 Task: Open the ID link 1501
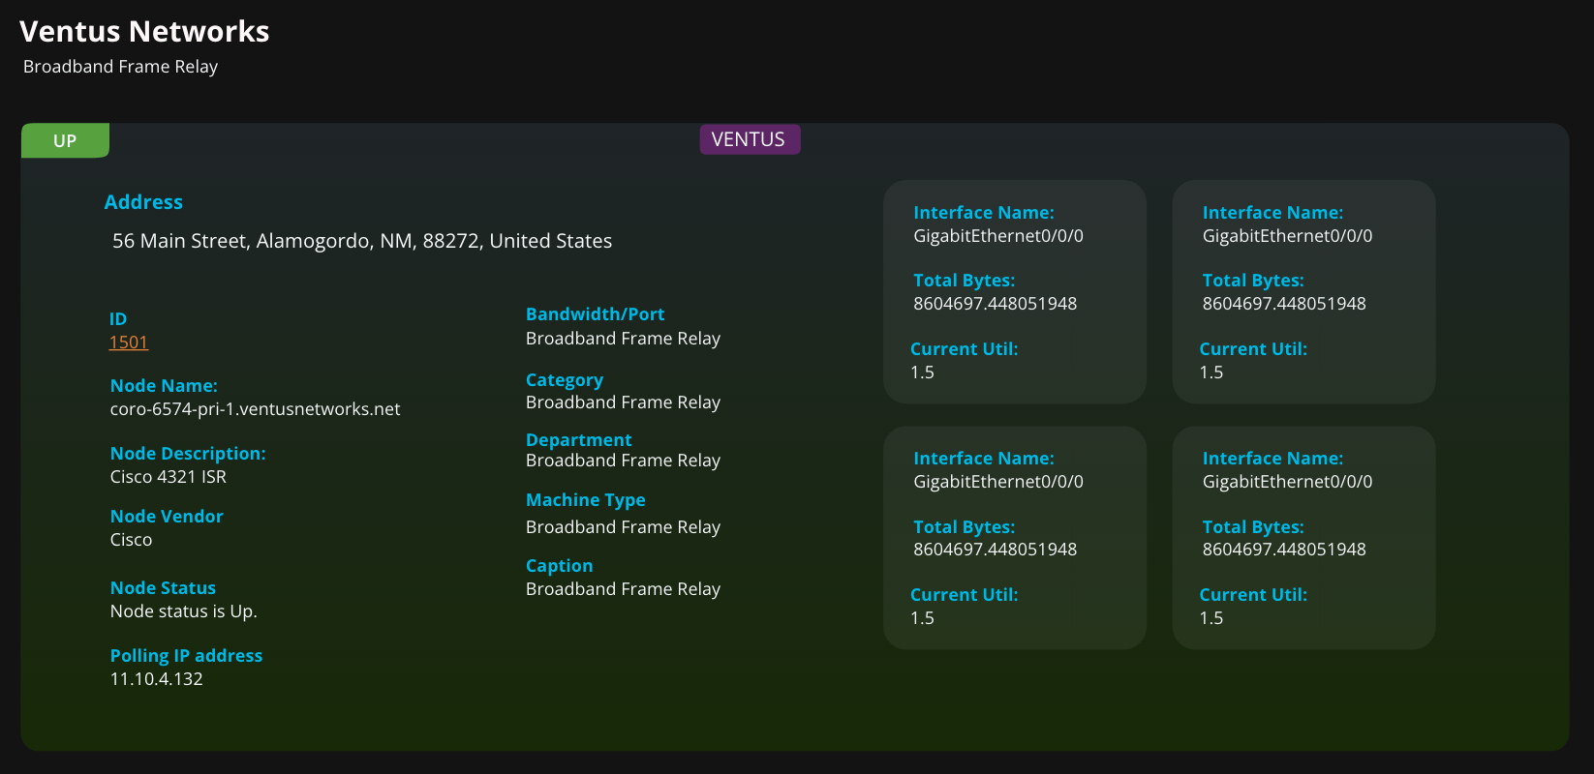pos(129,342)
